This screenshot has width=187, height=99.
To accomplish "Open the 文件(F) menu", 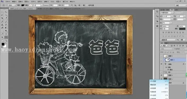I will click(x=8, y=2).
